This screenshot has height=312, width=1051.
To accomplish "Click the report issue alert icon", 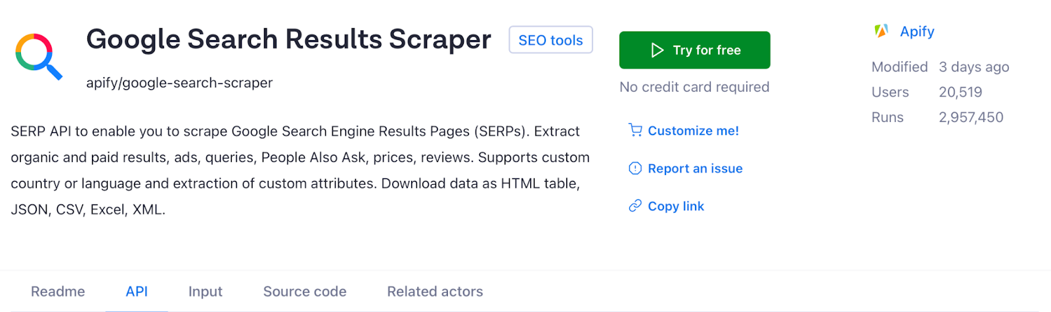I will click(x=635, y=168).
